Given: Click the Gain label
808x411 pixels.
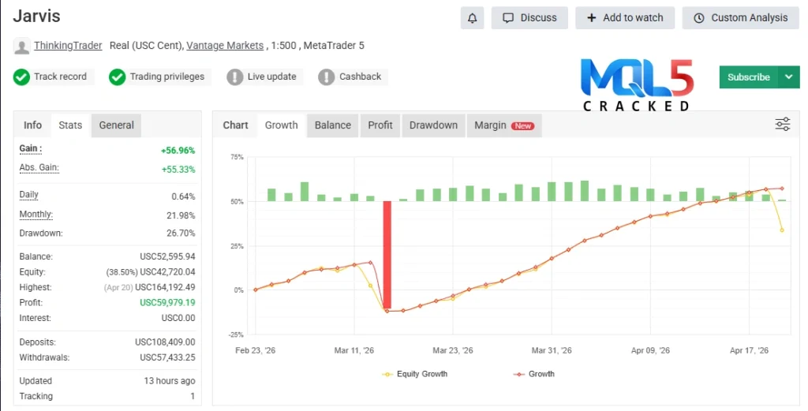Looking at the screenshot, I should tap(31, 149).
